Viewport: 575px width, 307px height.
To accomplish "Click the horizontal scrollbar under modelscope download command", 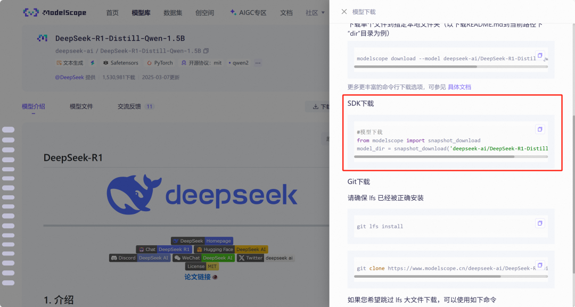I will (415, 67).
